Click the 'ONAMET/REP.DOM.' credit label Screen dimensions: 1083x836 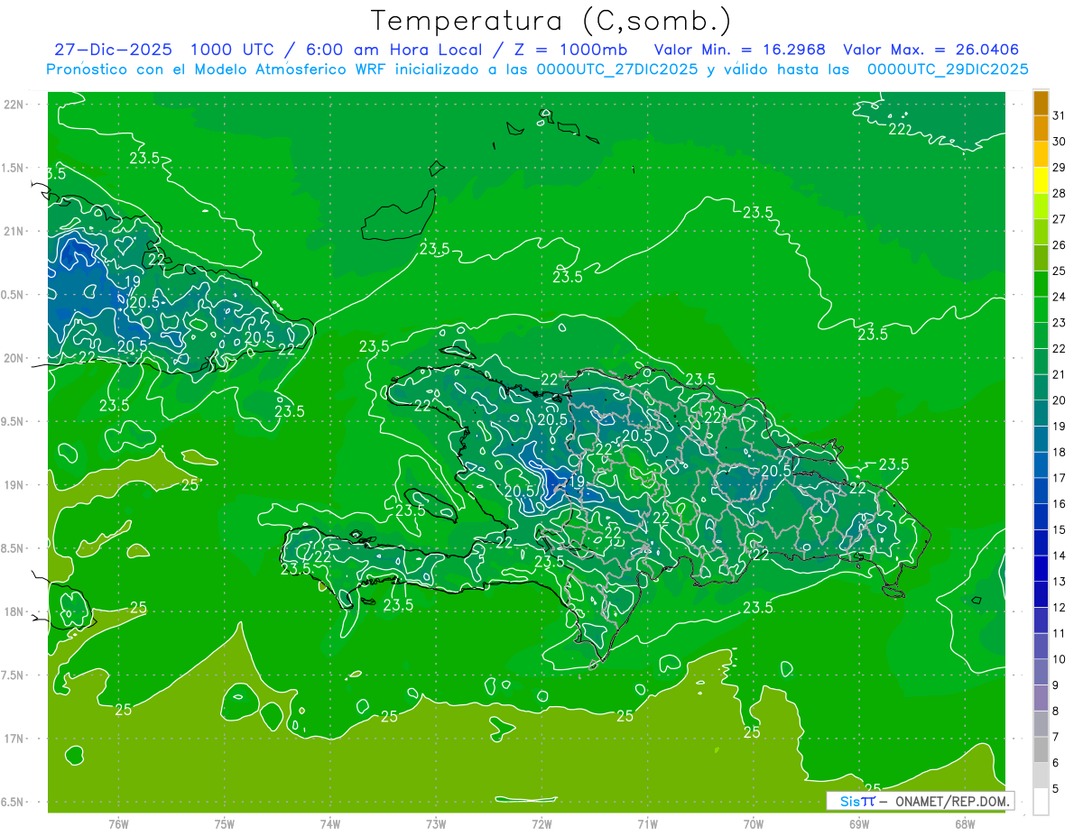click(952, 801)
